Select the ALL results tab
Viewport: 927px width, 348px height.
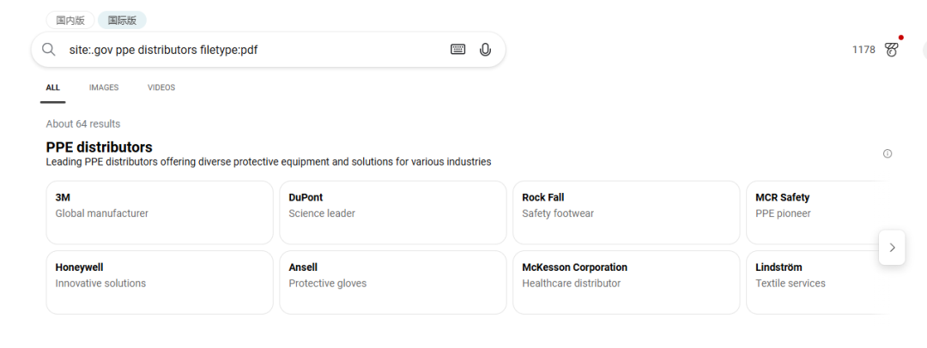pos(53,87)
